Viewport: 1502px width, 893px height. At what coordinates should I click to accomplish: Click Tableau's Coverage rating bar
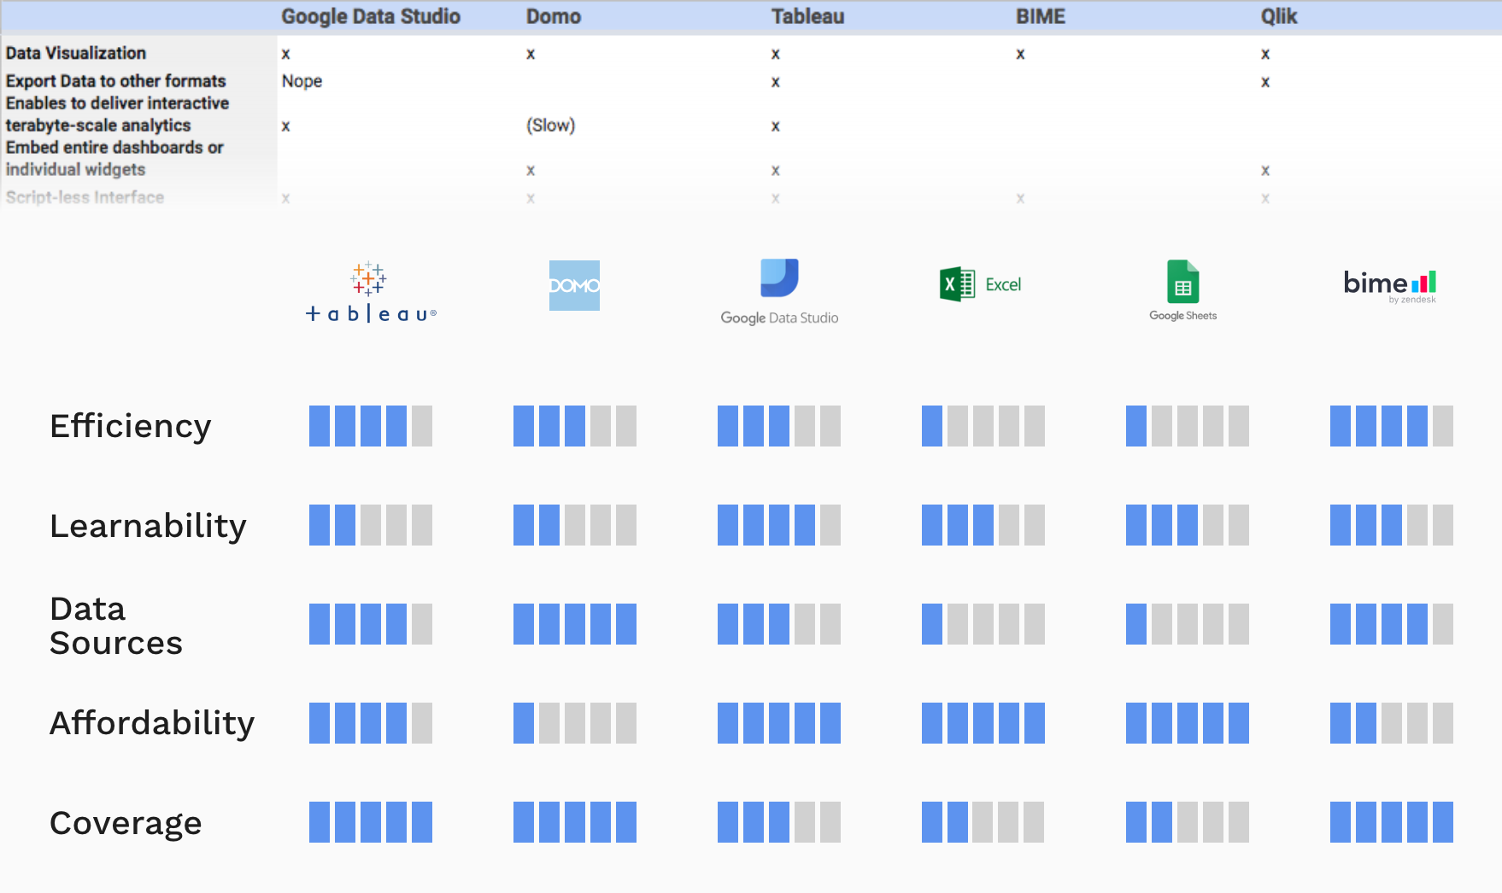tap(371, 822)
